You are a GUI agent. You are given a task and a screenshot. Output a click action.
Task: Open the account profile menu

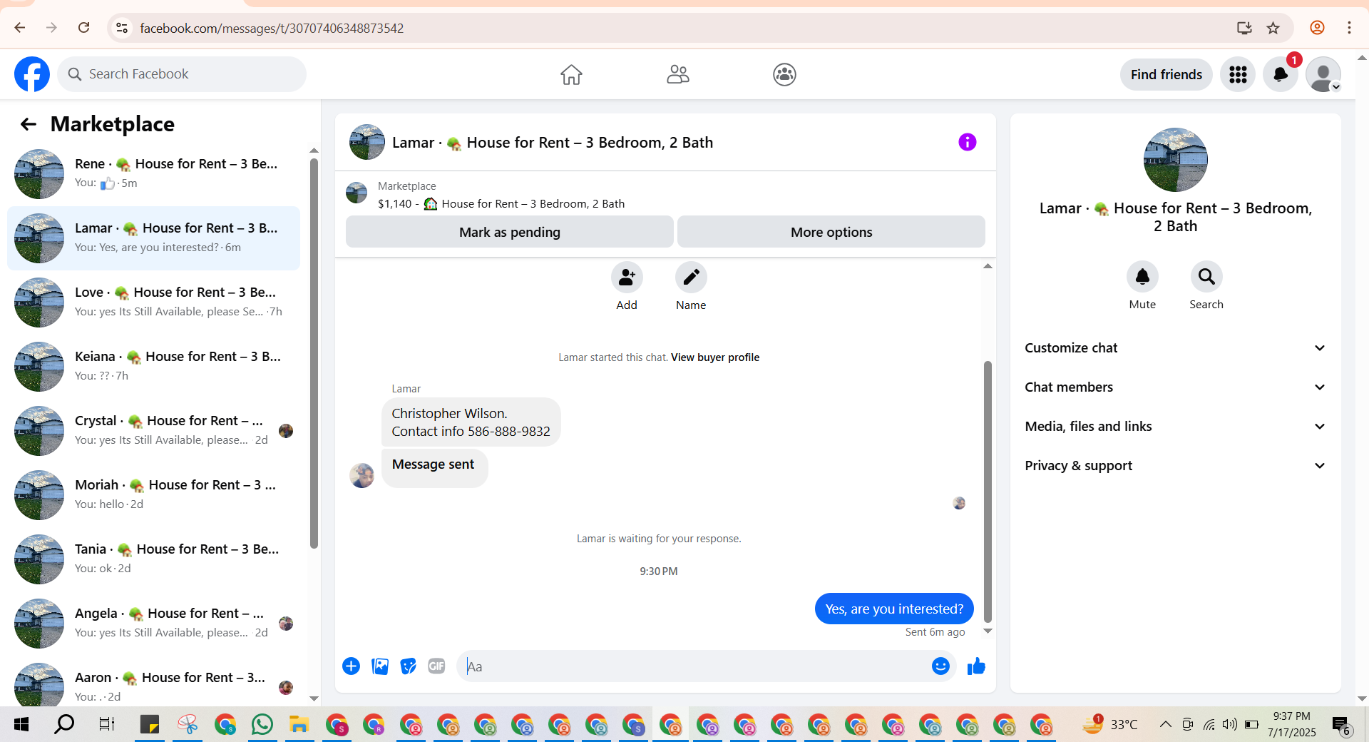point(1323,74)
